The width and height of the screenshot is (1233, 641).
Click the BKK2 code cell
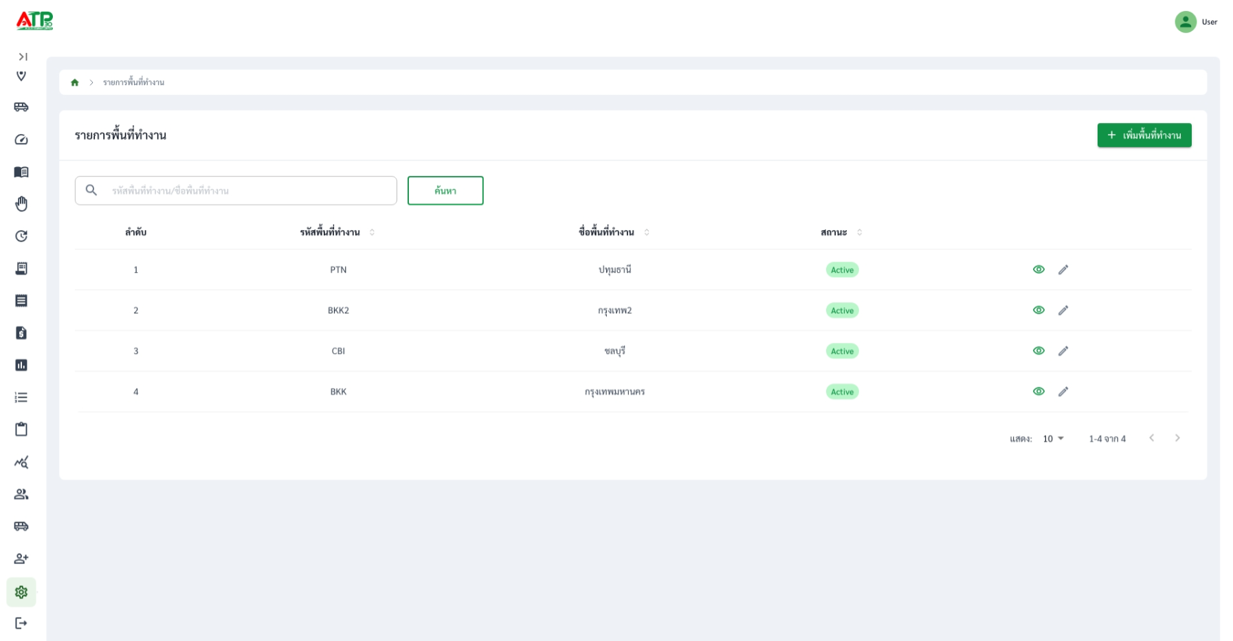[x=338, y=311]
